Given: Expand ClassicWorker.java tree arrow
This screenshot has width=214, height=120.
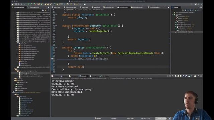Looking at the screenshot, I should [18, 98].
